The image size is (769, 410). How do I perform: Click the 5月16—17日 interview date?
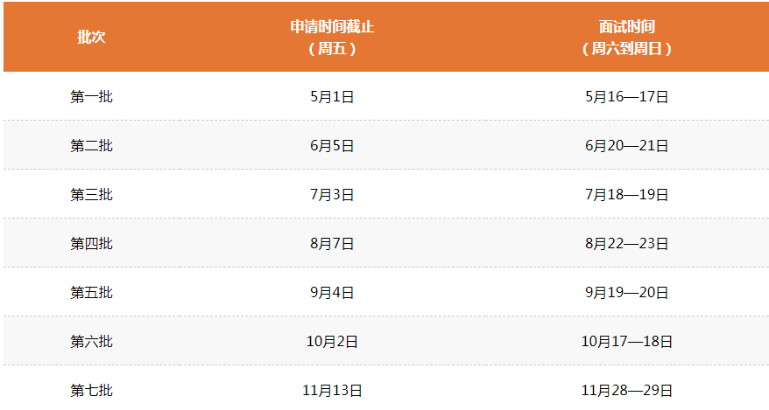[x=626, y=97]
